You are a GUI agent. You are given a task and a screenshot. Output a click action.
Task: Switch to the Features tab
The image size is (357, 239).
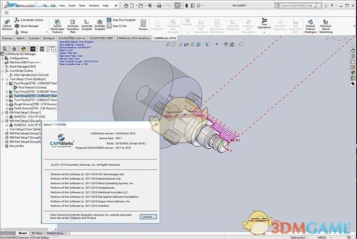click(7, 38)
